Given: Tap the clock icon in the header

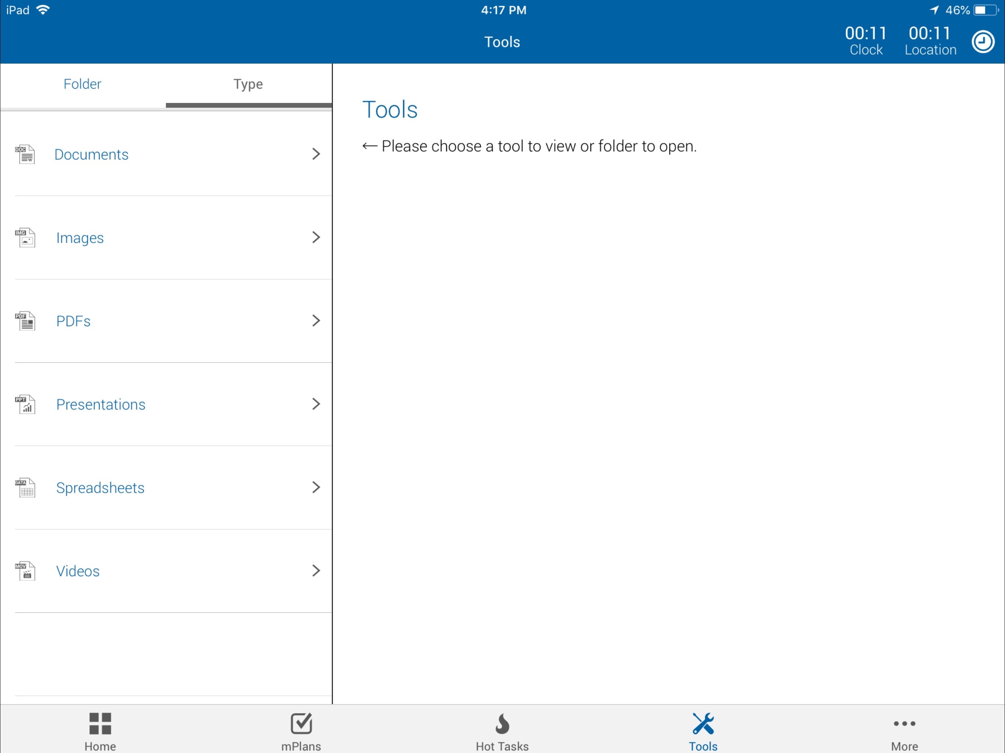Looking at the screenshot, I should point(983,42).
